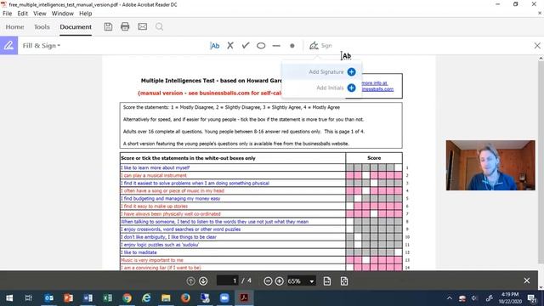Screen dimensions: 544x306
Task: Click the businessballs.com more info link
Action: [377, 86]
